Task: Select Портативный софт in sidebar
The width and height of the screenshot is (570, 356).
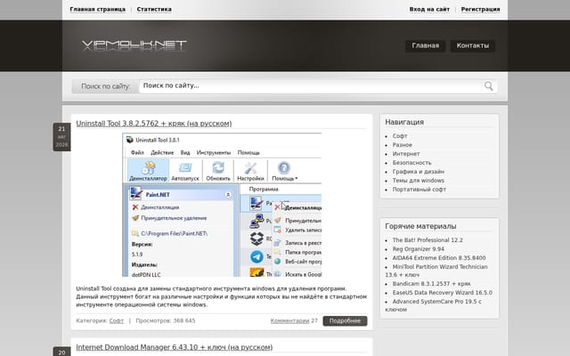Action: (419, 190)
